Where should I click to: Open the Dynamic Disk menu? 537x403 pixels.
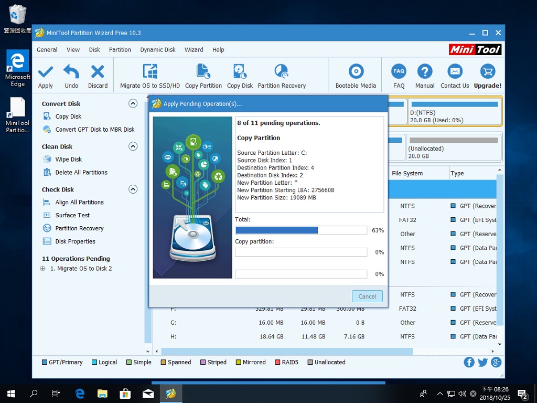click(157, 50)
